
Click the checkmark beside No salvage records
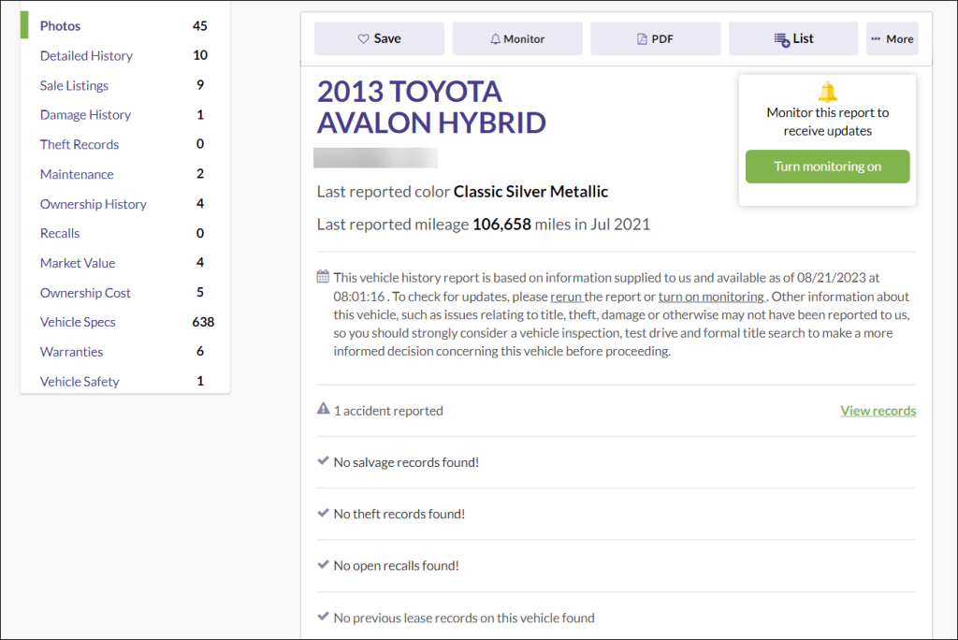(323, 461)
